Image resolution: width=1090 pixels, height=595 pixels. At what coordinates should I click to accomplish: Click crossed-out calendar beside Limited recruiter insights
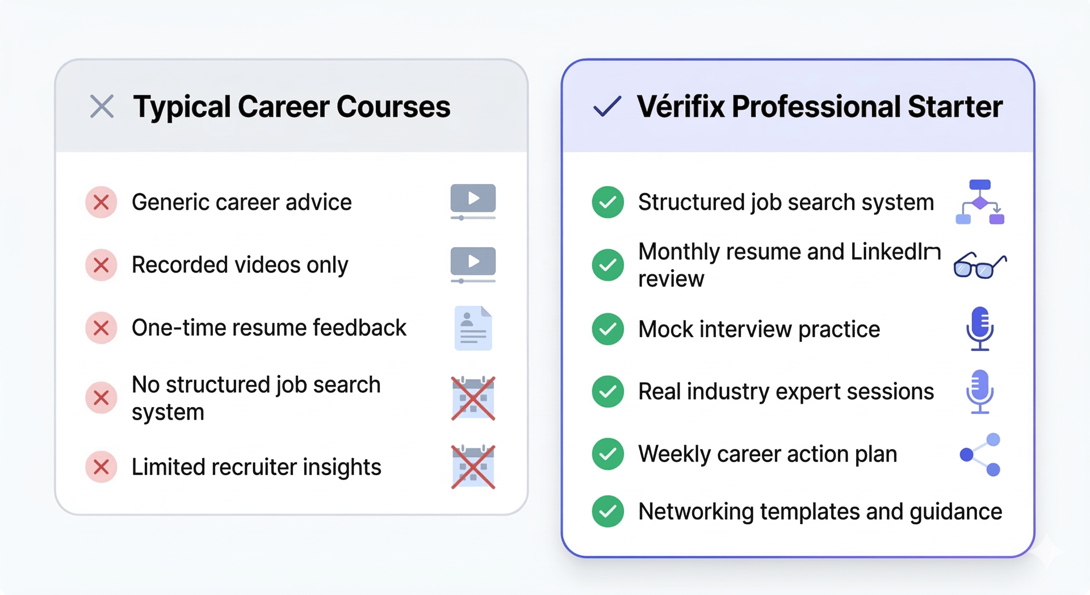473,467
